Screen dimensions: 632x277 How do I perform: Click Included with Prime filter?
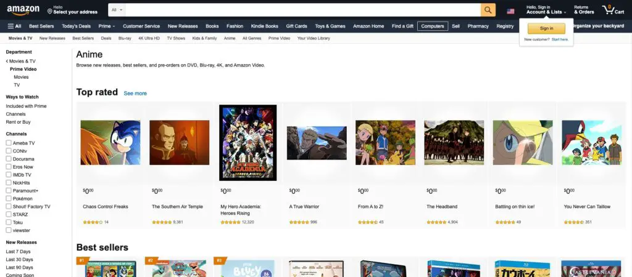[x=26, y=106]
